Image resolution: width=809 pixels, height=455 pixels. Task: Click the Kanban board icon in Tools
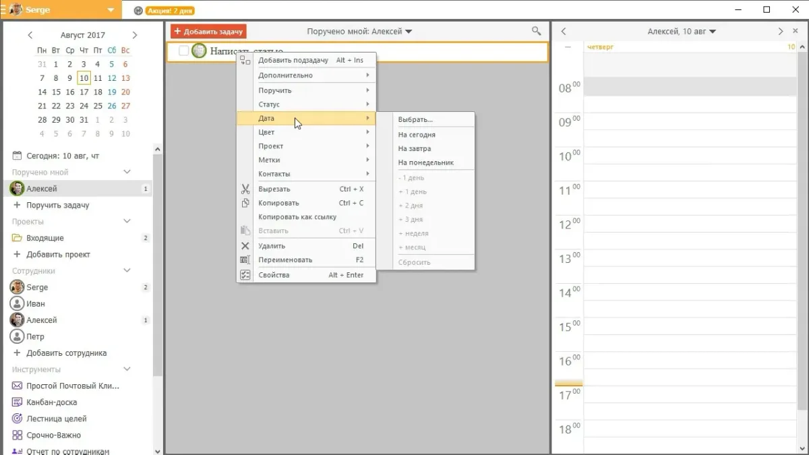point(18,402)
